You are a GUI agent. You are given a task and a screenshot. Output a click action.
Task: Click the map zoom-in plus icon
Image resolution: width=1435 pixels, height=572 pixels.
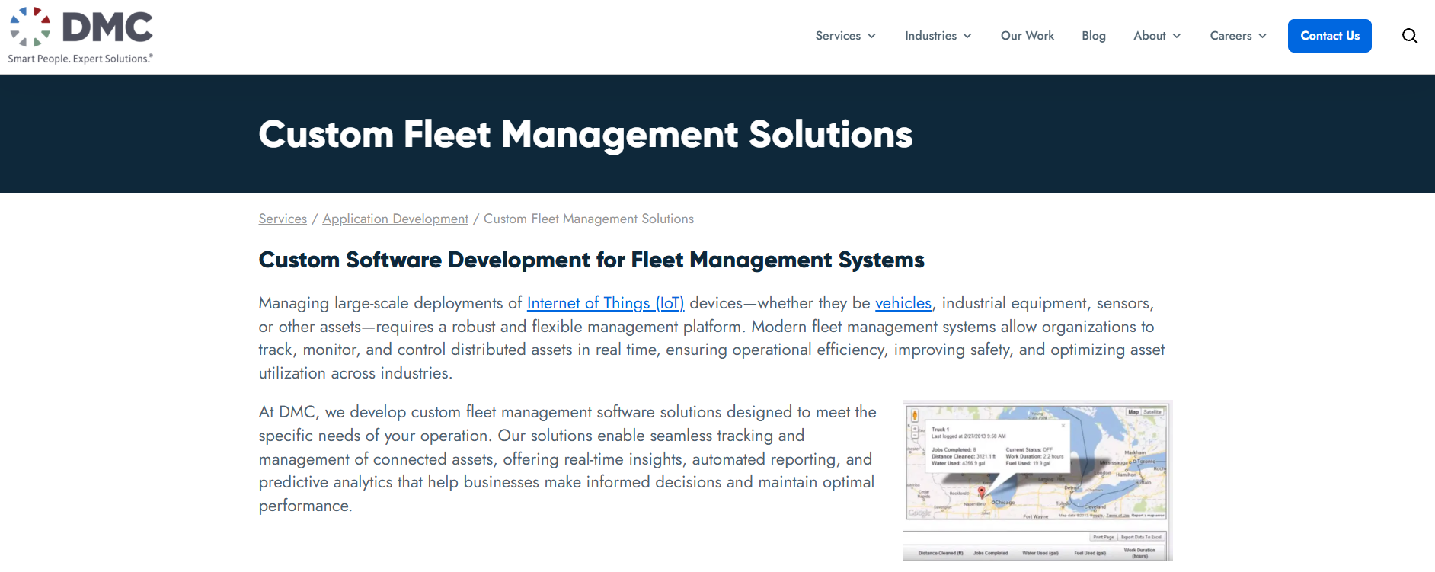pos(915,429)
